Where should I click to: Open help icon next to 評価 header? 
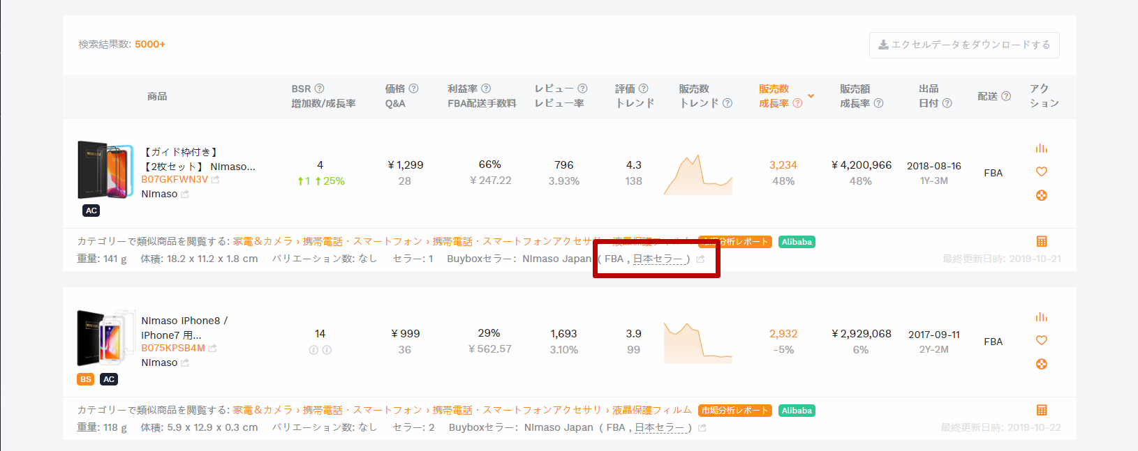coord(643,89)
